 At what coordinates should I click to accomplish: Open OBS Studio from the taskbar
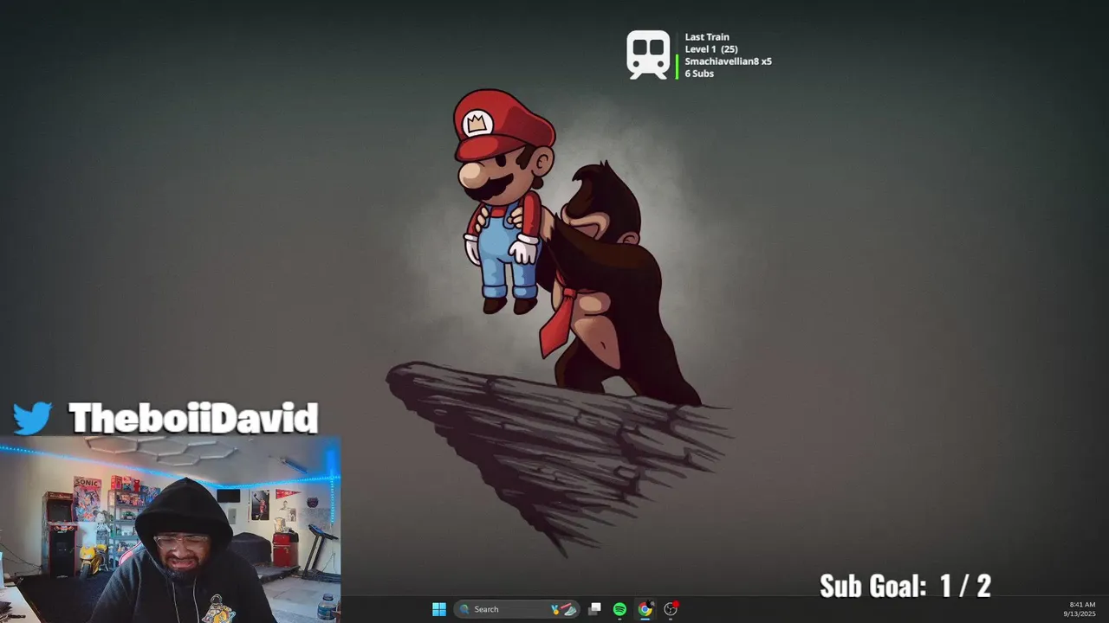pos(671,609)
